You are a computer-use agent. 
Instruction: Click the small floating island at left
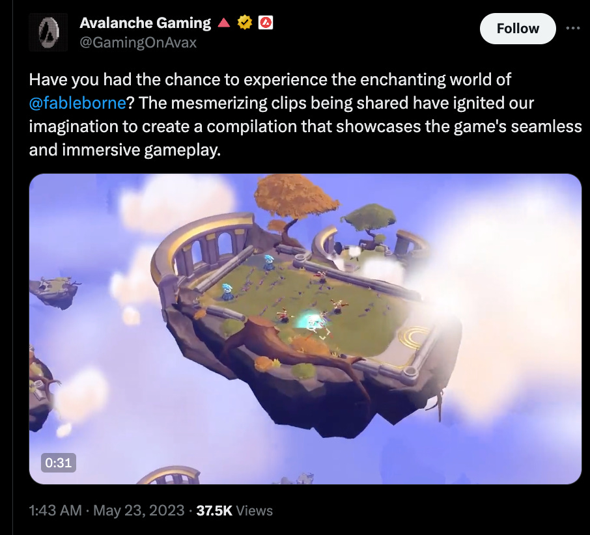pyautogui.click(x=55, y=291)
